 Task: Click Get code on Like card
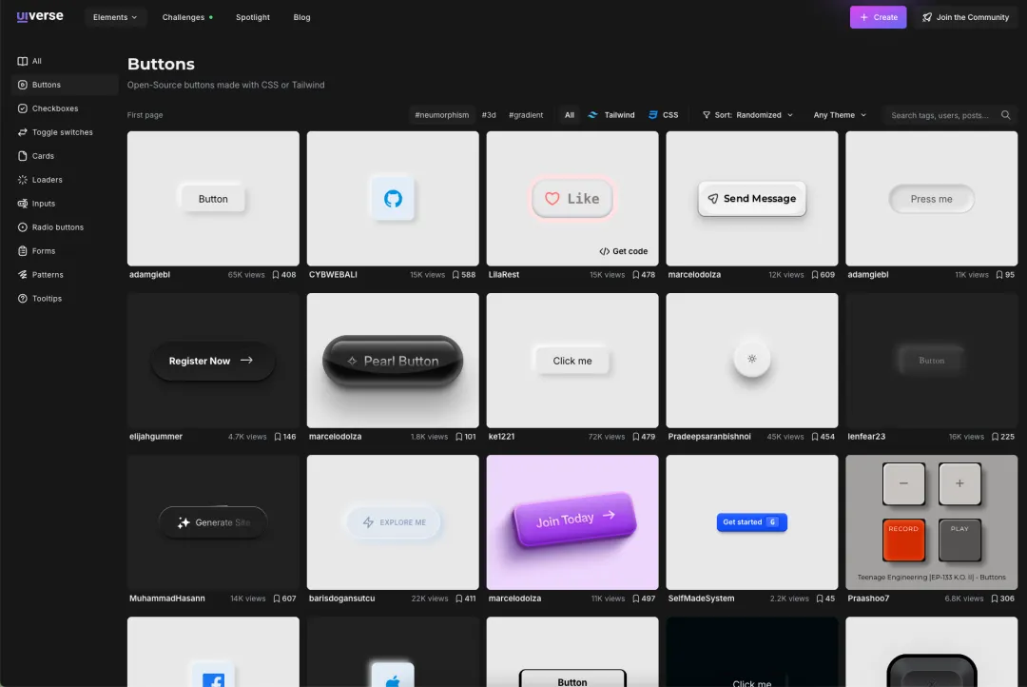coord(623,251)
